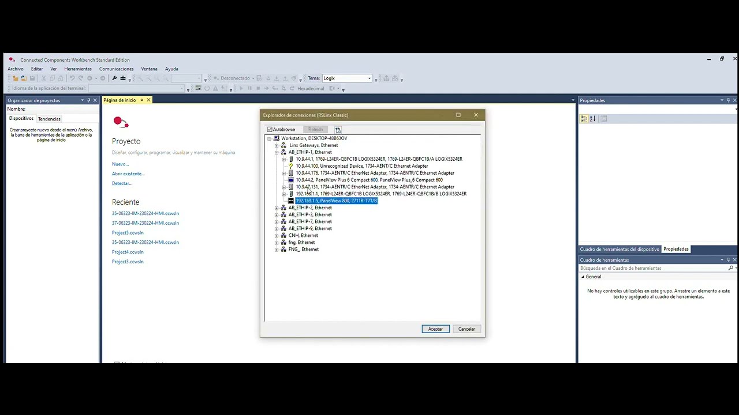This screenshot has width=739, height=415.
Task: Open recent project 37-06323-IM-230224-HMI.ccwsln
Action: 145,223
